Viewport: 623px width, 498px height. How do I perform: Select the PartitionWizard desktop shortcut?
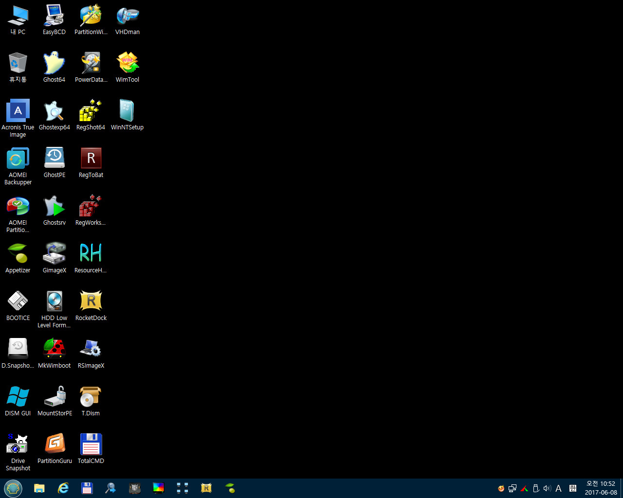pyautogui.click(x=91, y=20)
